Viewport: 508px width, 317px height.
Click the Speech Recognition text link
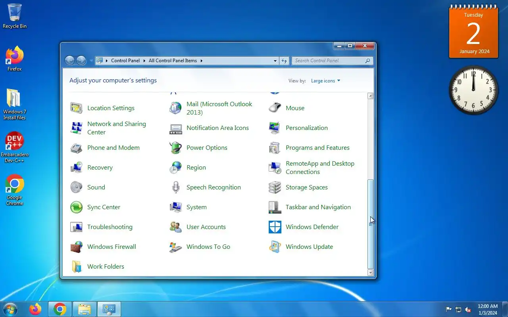tap(214, 187)
